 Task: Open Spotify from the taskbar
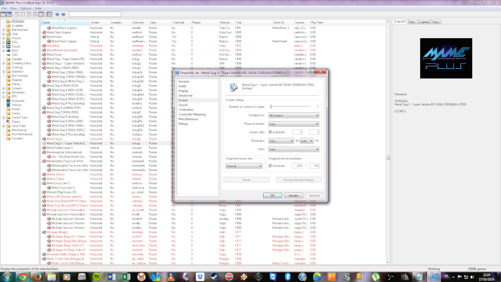pyautogui.click(x=96, y=277)
